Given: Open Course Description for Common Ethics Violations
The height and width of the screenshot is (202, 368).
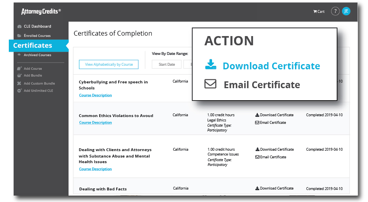Looking at the screenshot, I should pos(95,123).
